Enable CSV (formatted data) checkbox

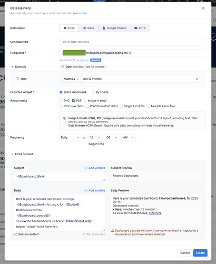tap(87, 106)
